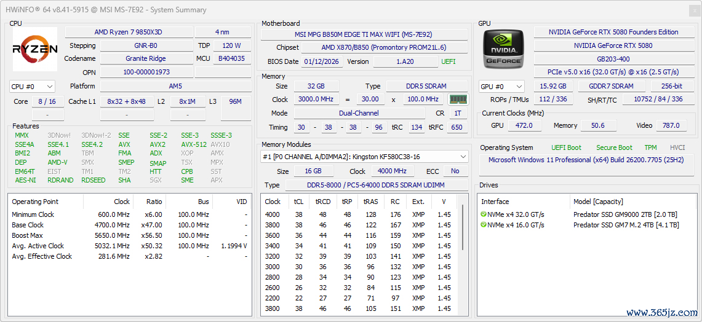Click the B404035 MCU value
The height and width of the screenshot is (322, 702).
(231, 58)
